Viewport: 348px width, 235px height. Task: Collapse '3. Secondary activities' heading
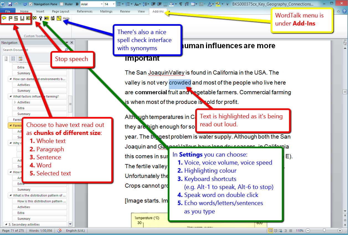[6, 224]
